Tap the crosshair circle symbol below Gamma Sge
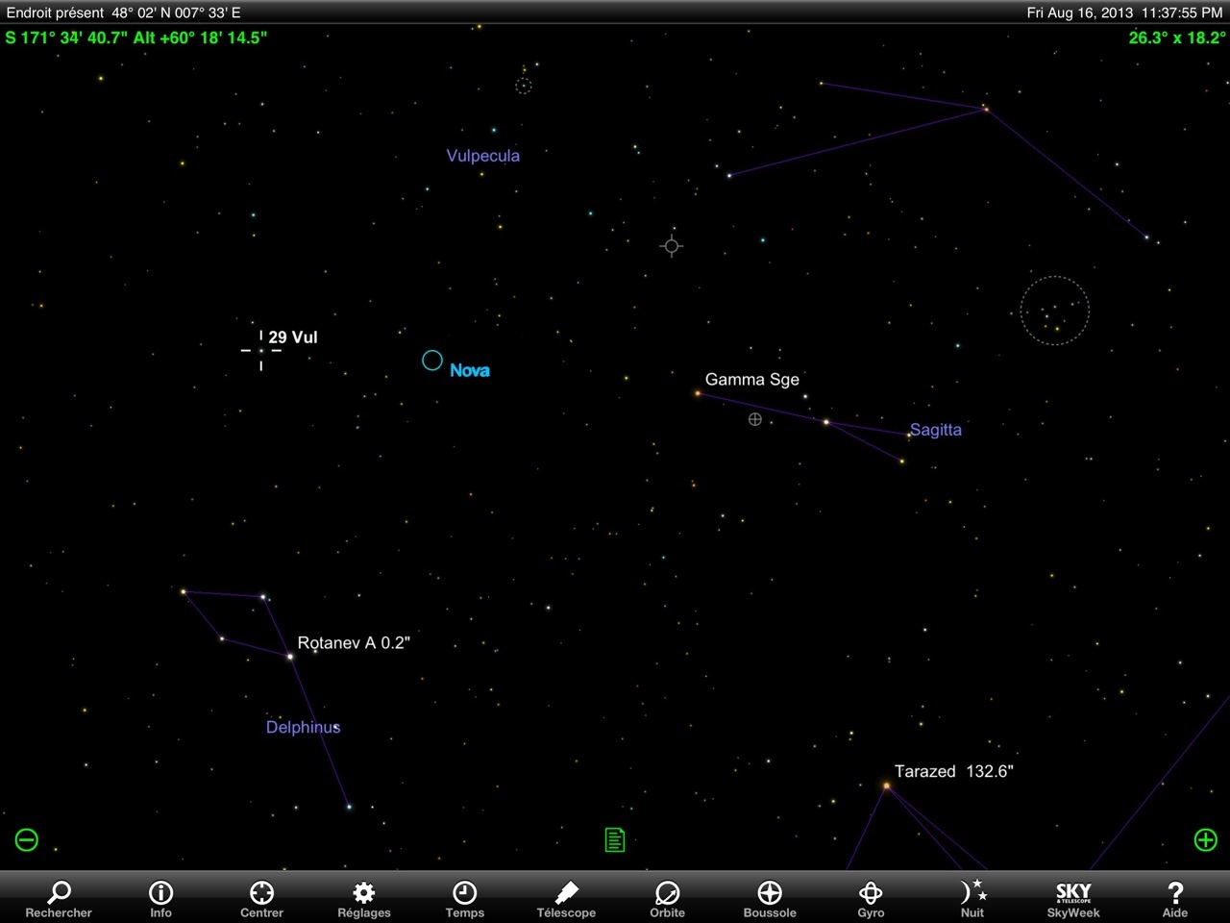The image size is (1230, 923). pyautogui.click(x=755, y=419)
